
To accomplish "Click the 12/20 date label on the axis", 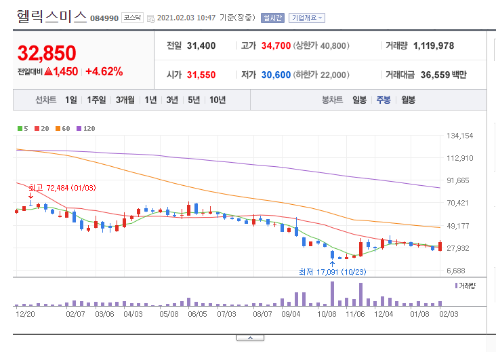I will pos(25,314).
